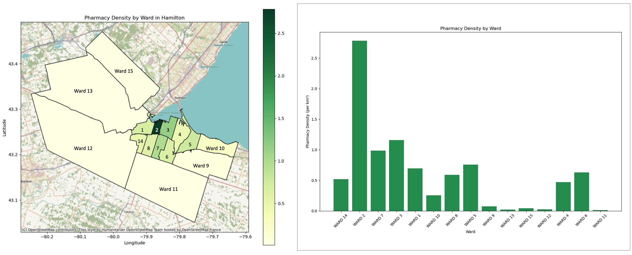
Task: Select the WARD 3 bar
Action: (396, 175)
